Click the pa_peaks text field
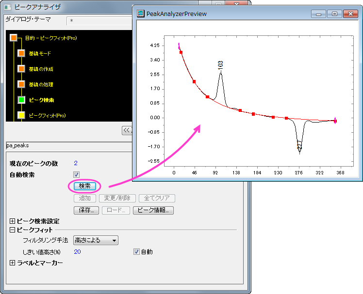 point(69,146)
